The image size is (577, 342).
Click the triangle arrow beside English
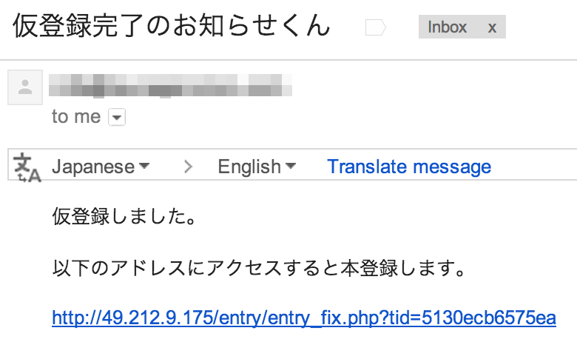(291, 166)
